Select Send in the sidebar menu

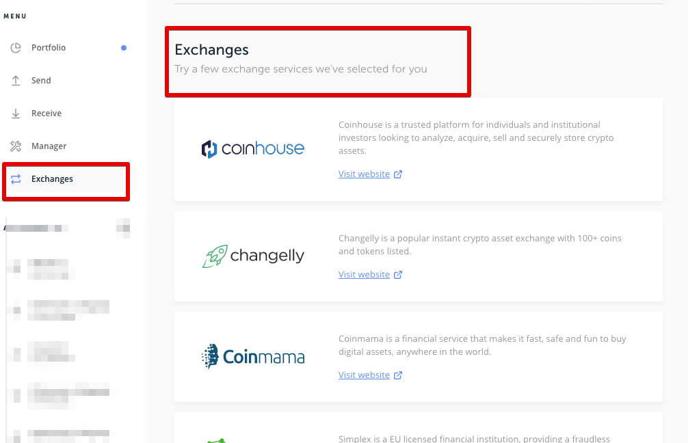(x=41, y=81)
